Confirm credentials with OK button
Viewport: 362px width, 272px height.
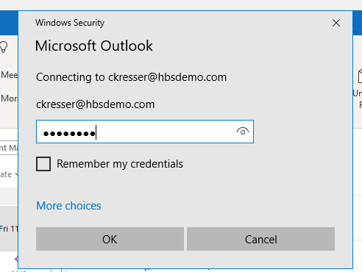click(x=110, y=239)
